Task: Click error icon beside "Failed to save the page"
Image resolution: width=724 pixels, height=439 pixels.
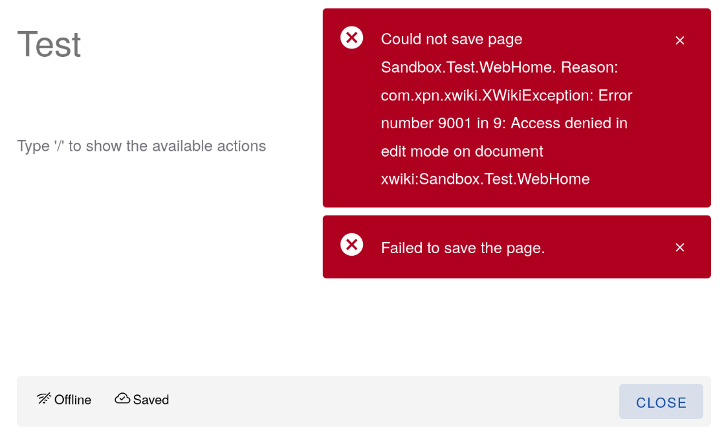Action: (x=351, y=245)
